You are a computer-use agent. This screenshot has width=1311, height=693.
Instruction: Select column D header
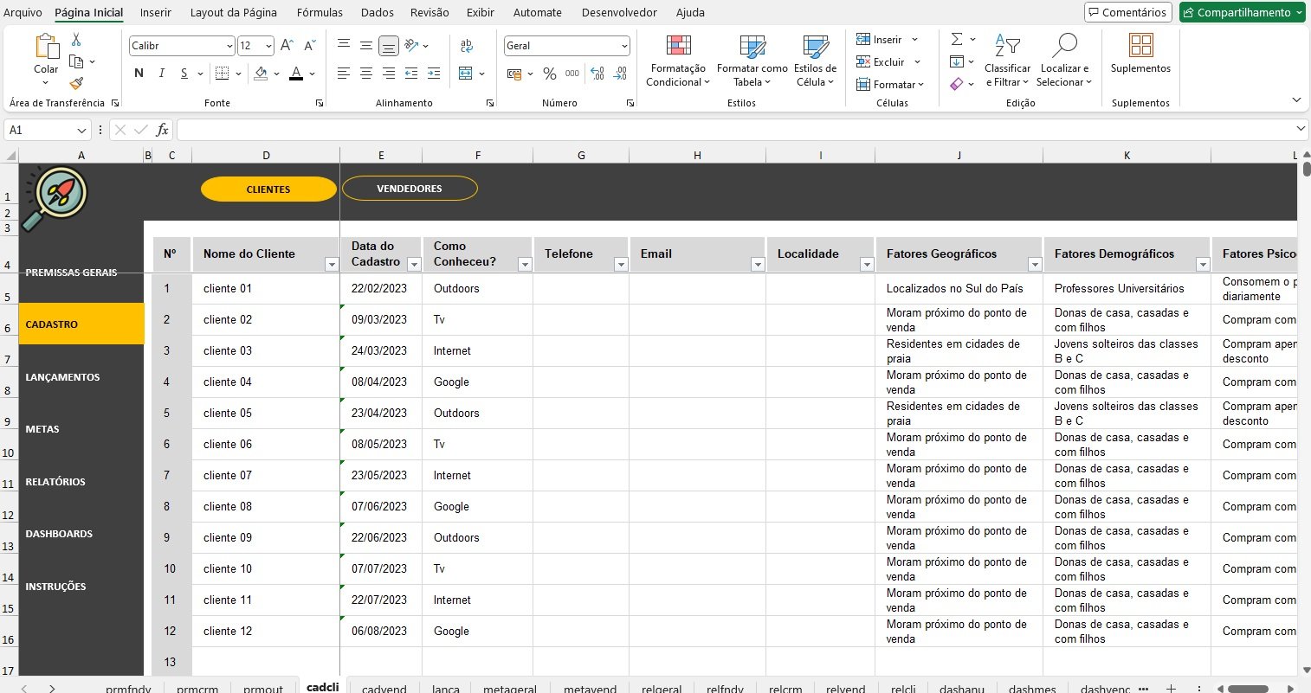266,156
